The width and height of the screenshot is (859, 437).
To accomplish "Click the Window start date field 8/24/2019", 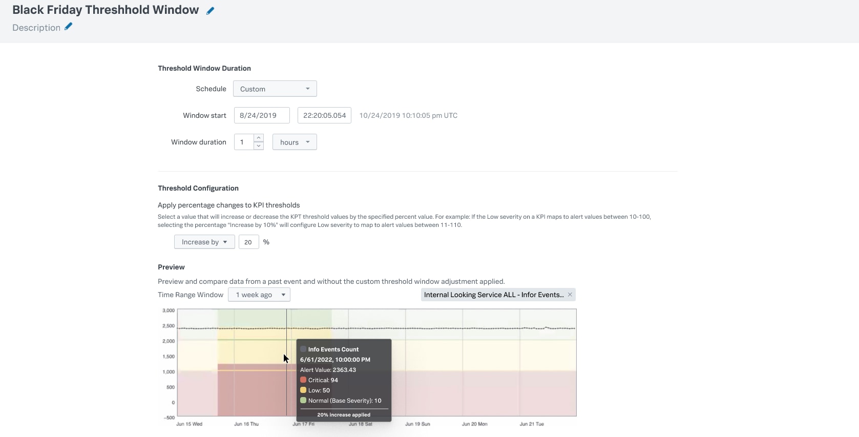I will (262, 115).
